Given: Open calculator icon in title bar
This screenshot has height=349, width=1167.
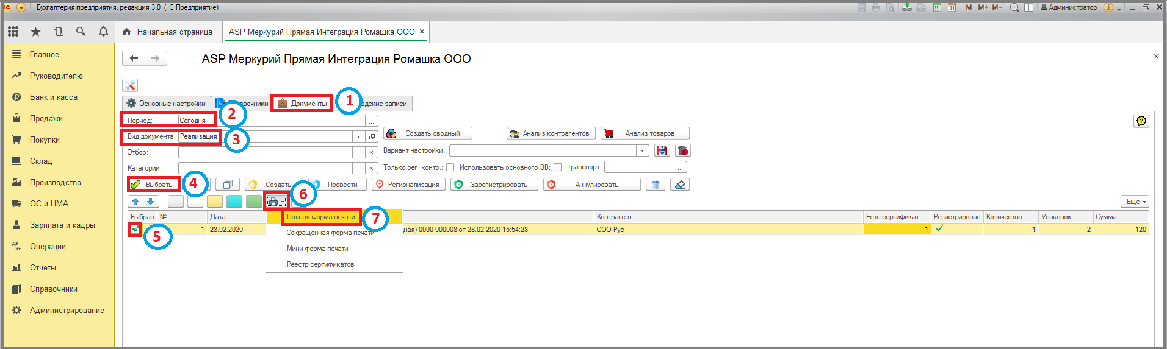Looking at the screenshot, I should coord(937,7).
